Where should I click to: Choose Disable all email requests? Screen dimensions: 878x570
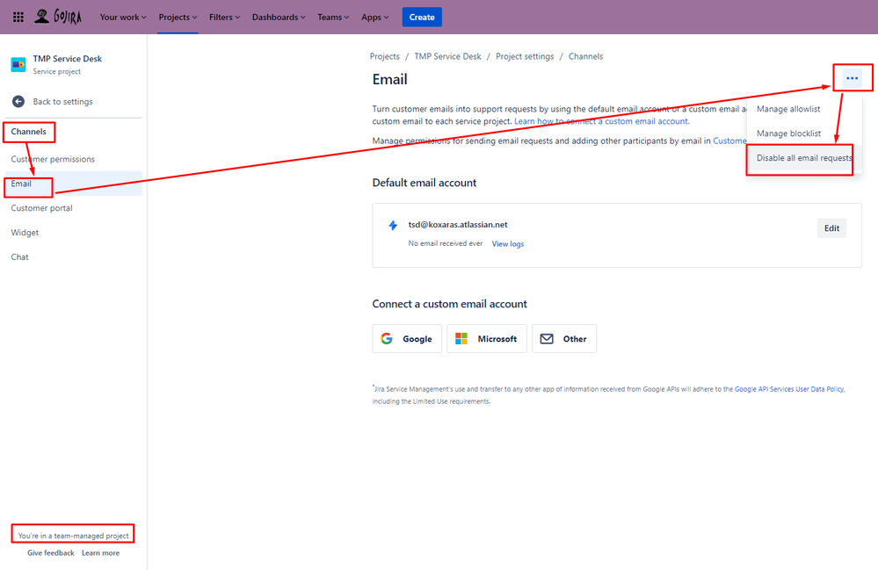(804, 158)
